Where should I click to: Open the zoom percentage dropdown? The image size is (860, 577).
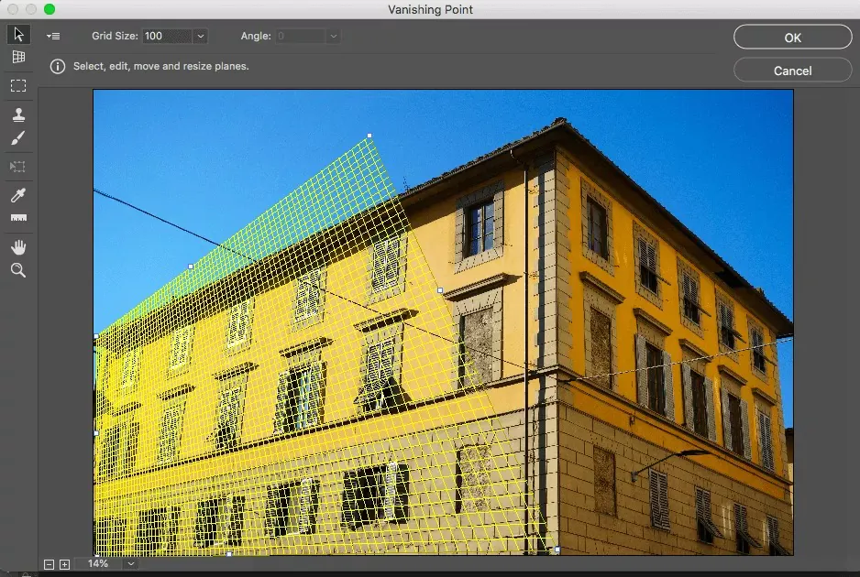coord(130,563)
